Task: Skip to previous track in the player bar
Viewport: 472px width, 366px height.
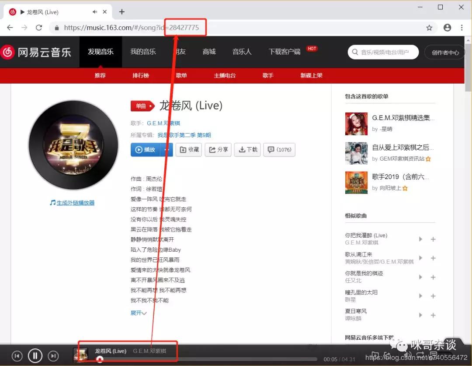Action: (x=17, y=356)
